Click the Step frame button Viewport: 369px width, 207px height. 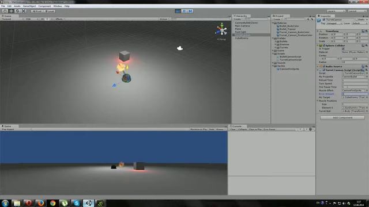point(190,11)
